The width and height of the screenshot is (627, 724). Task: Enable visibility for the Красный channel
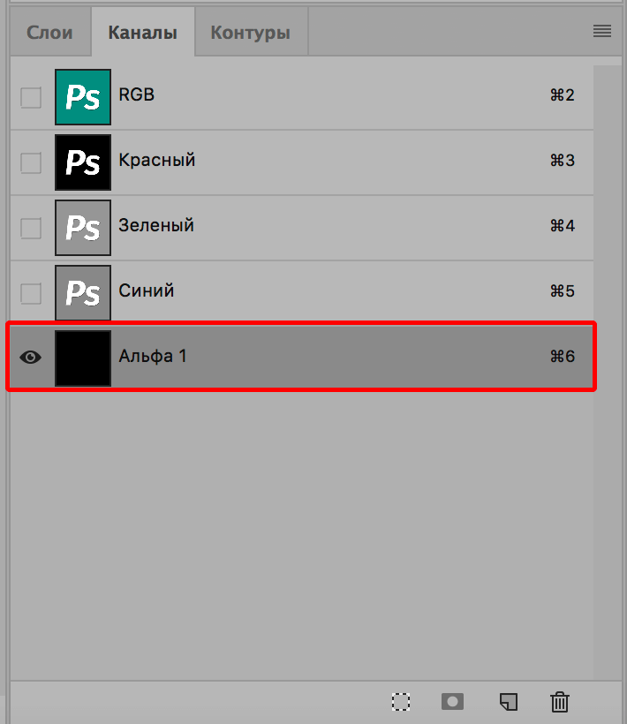31,162
